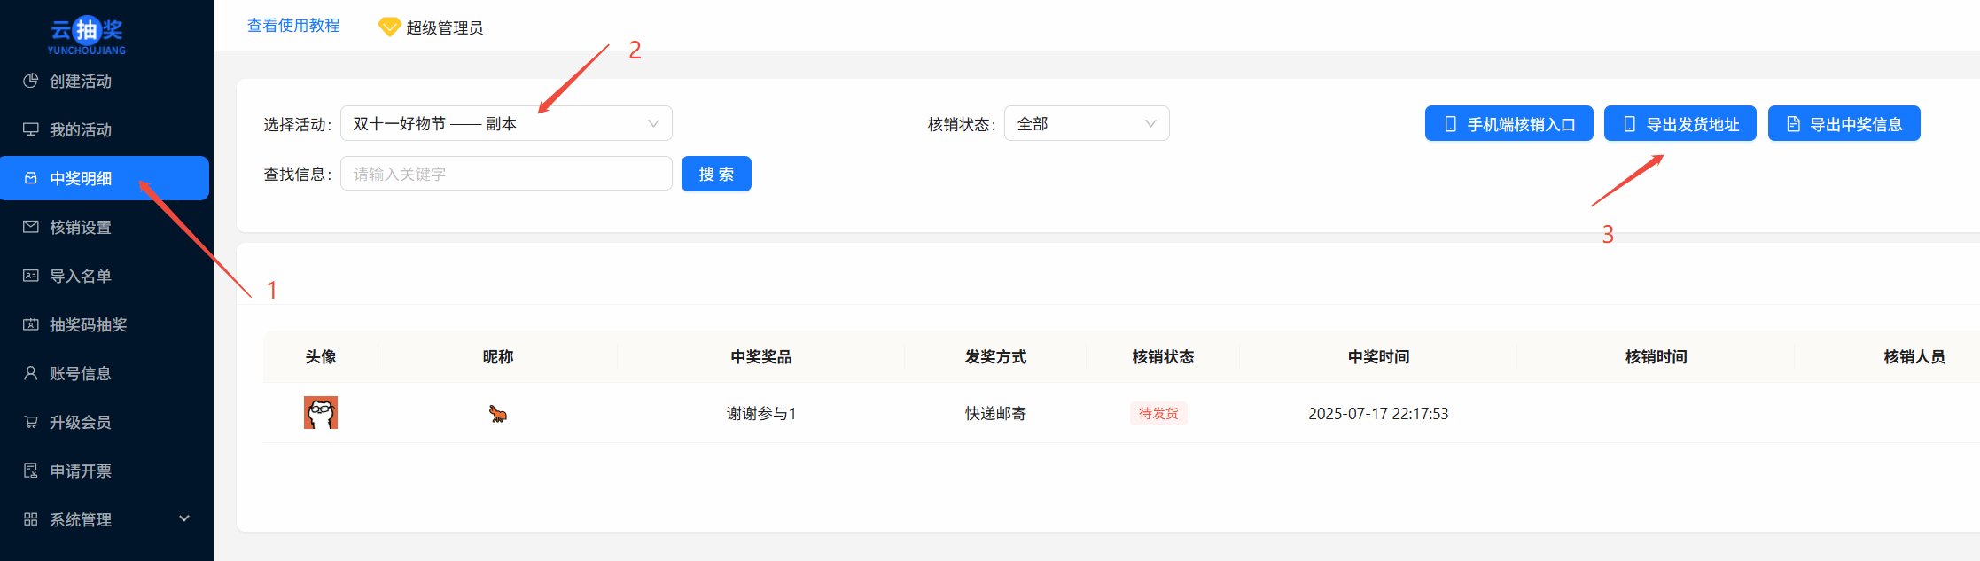This screenshot has height=561, width=1980.
Task: Click the 核销状态 column header
Action: (x=1163, y=357)
